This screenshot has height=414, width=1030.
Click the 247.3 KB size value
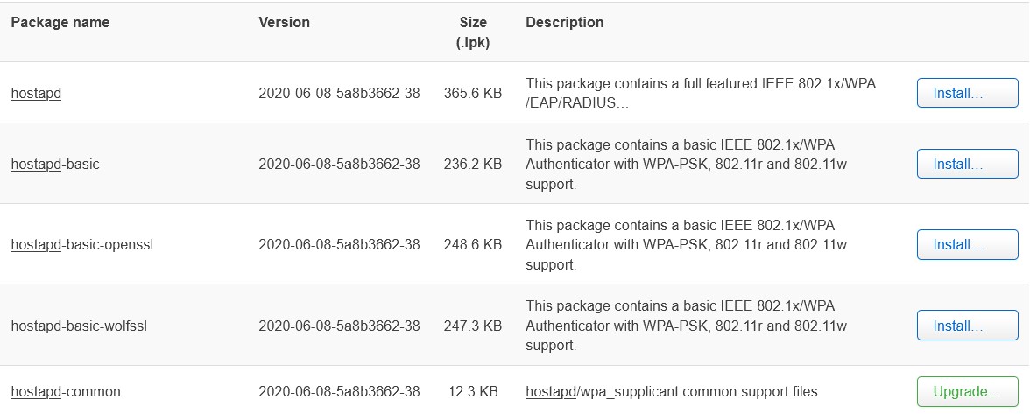click(473, 326)
